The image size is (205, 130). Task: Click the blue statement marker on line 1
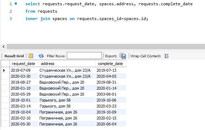coord(16,4)
